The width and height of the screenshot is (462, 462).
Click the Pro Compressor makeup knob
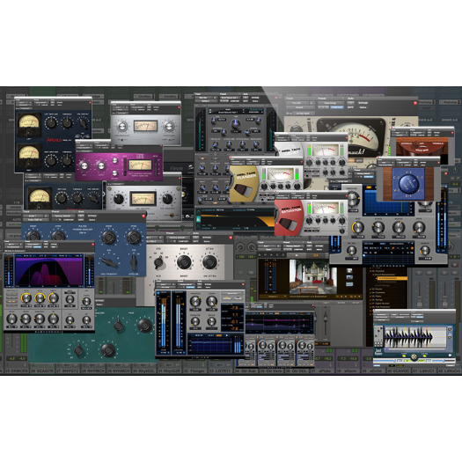click(x=424, y=250)
